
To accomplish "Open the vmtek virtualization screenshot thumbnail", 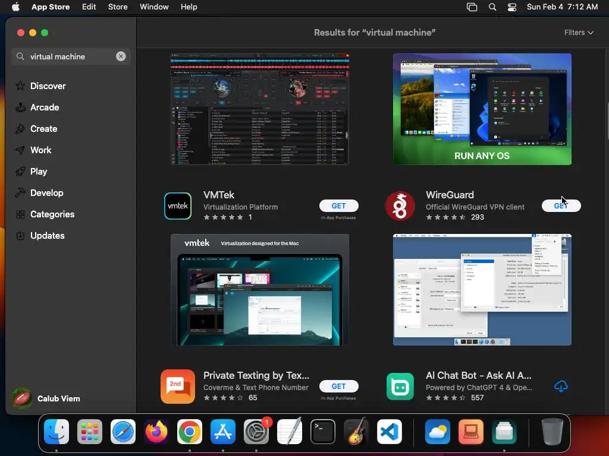I will [x=260, y=290].
